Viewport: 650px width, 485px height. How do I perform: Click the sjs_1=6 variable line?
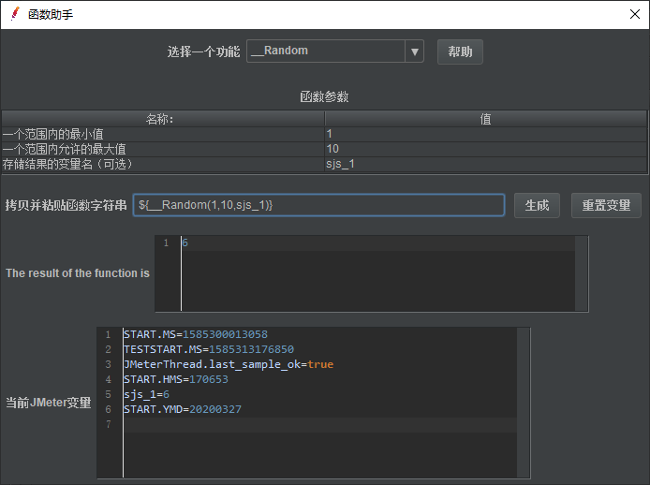tap(146, 394)
